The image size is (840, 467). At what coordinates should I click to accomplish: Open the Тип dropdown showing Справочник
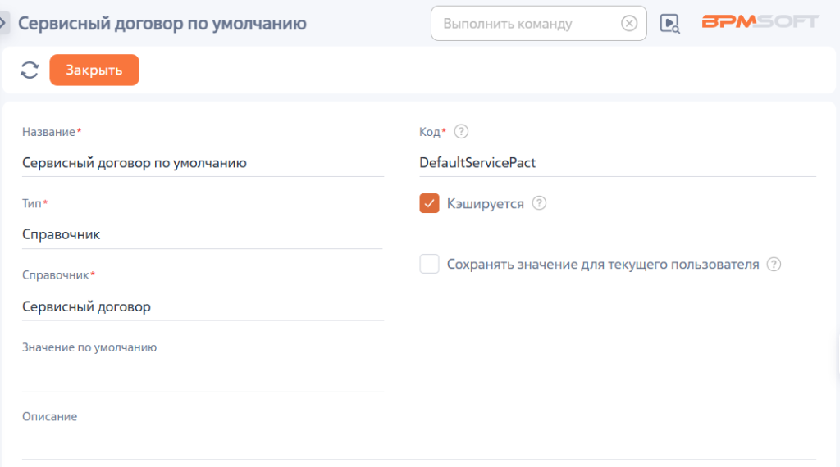[203, 235]
